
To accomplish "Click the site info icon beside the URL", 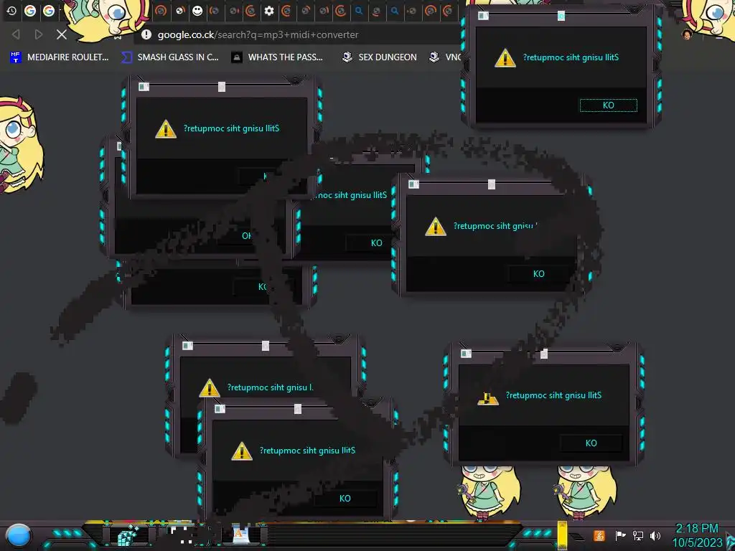I will (146, 34).
